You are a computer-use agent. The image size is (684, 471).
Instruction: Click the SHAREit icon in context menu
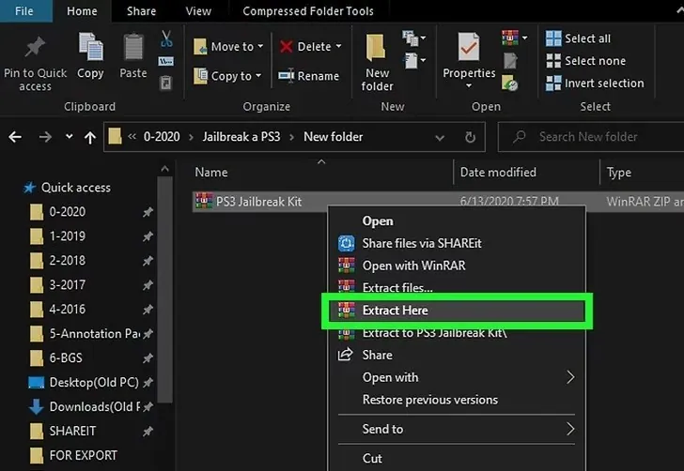347,243
